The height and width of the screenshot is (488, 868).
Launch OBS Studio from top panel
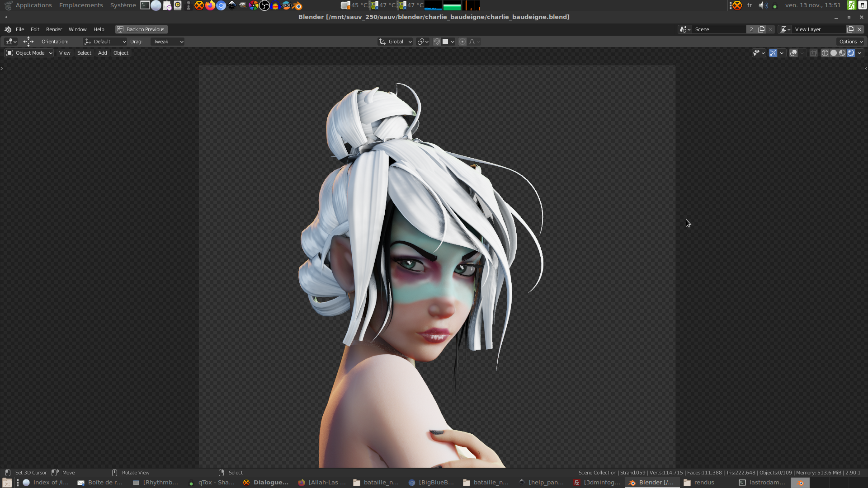click(264, 5)
